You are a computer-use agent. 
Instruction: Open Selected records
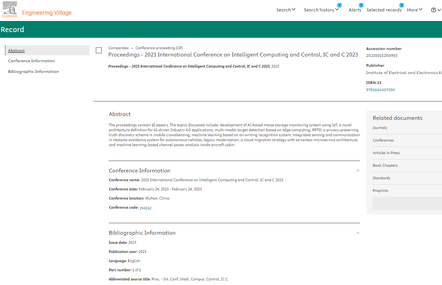[x=384, y=10]
